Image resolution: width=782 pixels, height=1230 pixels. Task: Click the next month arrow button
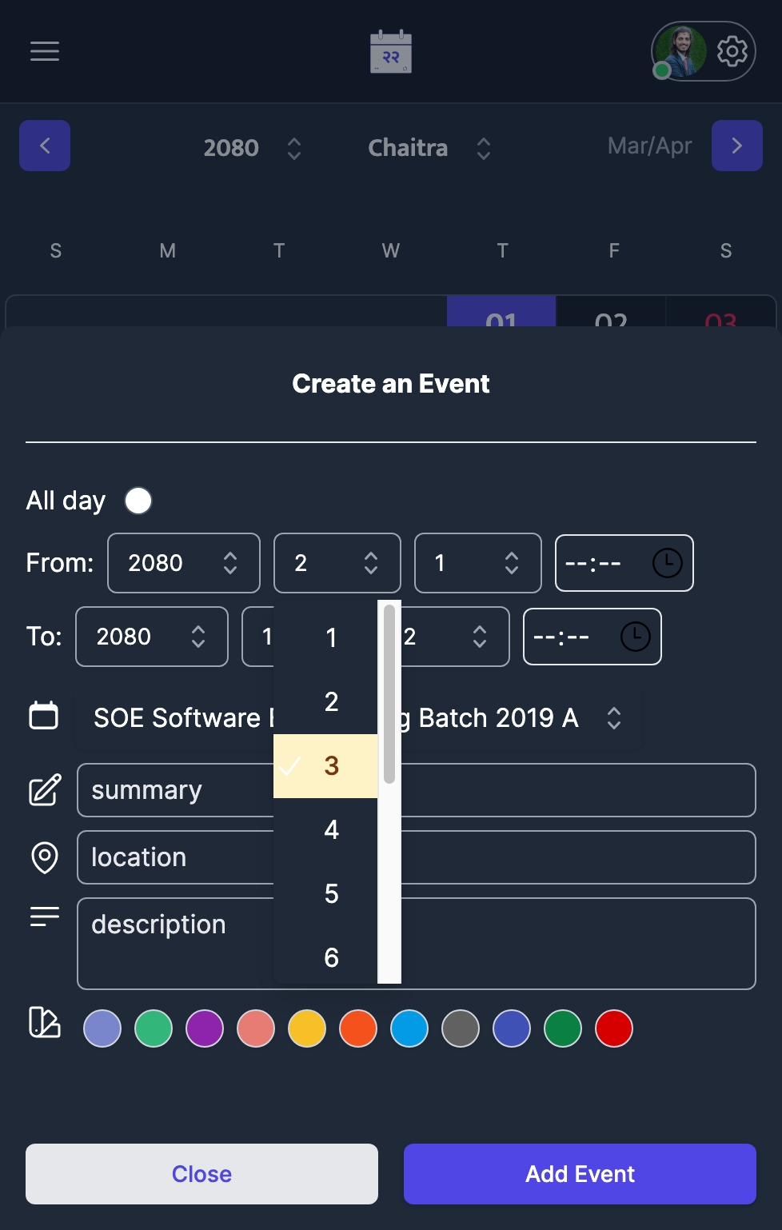[736, 146]
